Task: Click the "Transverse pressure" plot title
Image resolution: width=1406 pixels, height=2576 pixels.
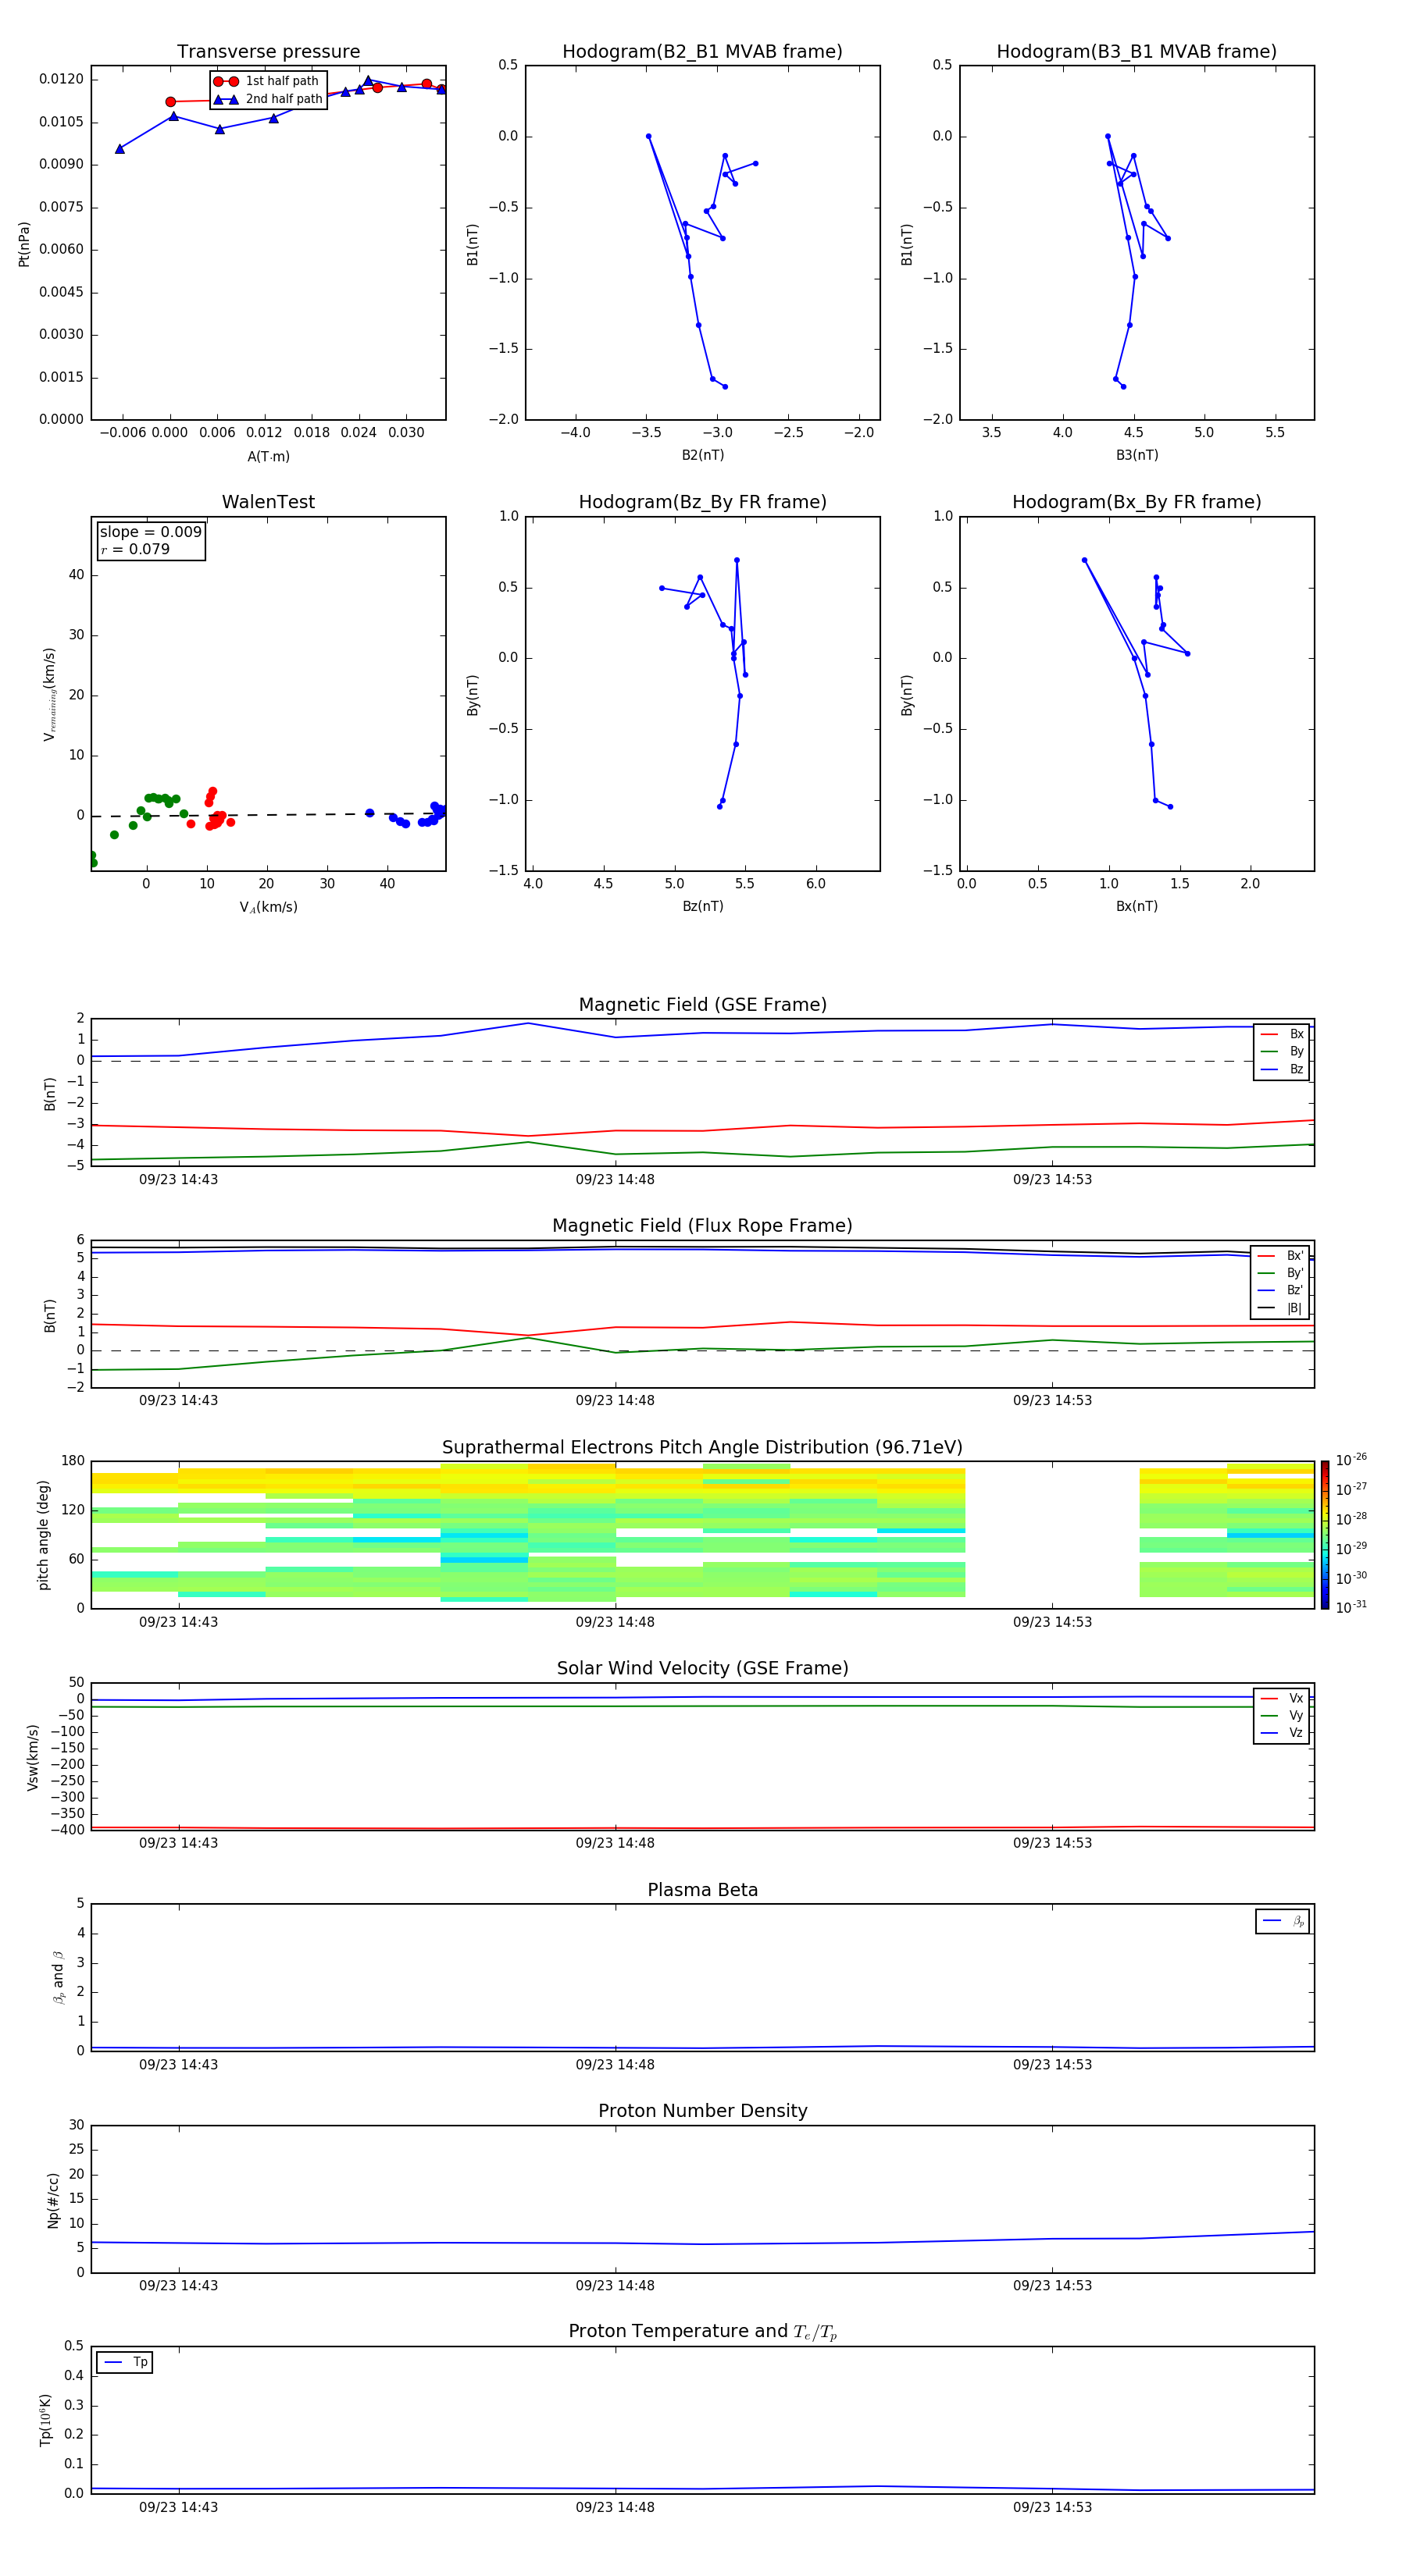Action: point(268,52)
